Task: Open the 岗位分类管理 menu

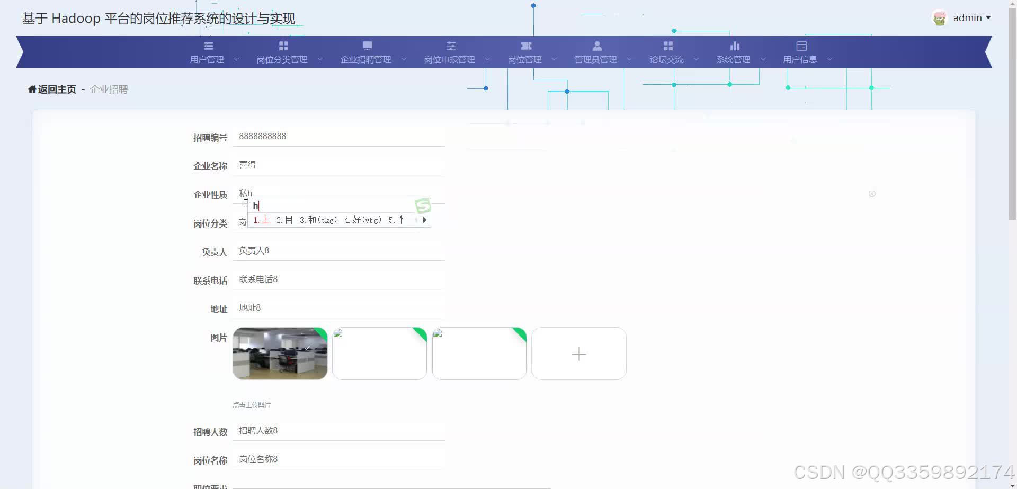Action: [282, 60]
